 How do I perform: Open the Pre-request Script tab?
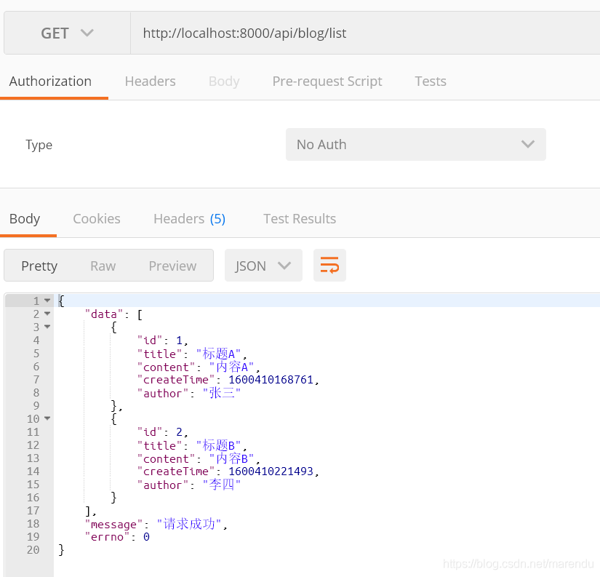point(327,81)
